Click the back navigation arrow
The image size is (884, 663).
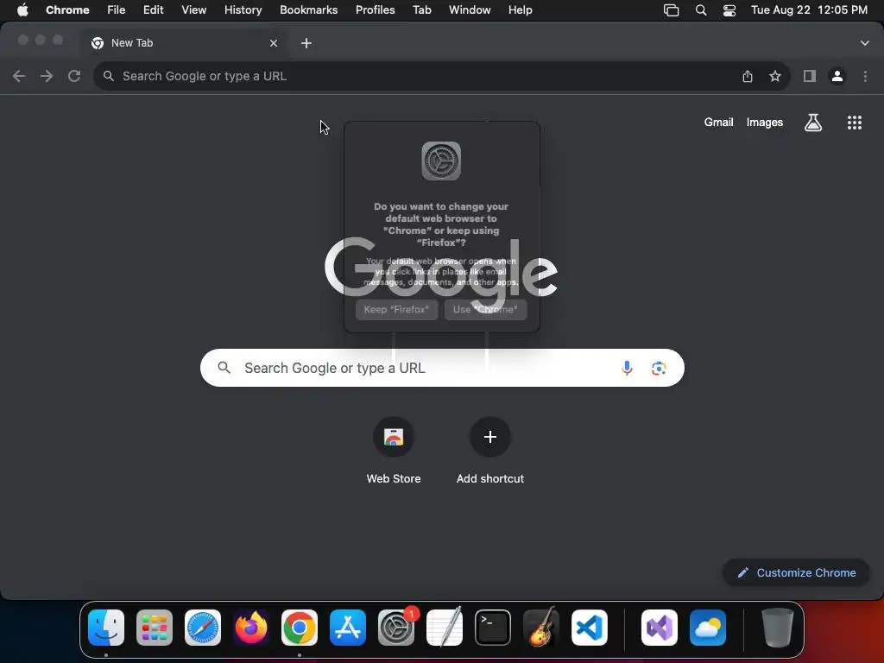pyautogui.click(x=19, y=76)
